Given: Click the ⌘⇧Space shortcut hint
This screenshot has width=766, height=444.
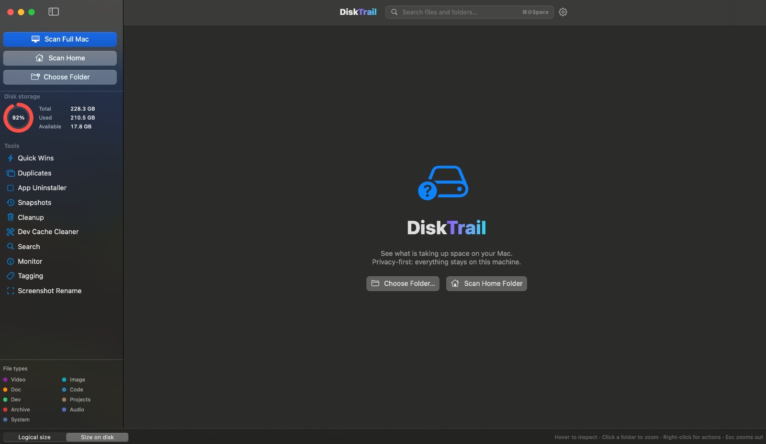Looking at the screenshot, I should [x=535, y=12].
